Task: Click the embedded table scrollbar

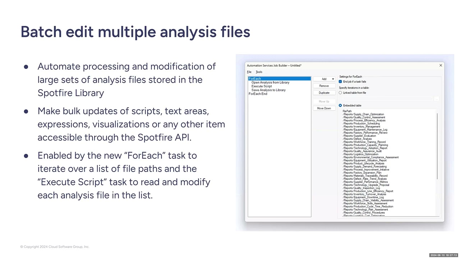Action: 437,144
